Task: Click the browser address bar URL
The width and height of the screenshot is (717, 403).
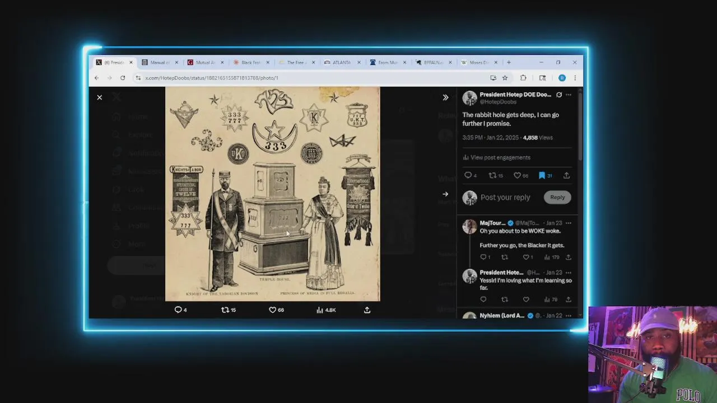Action: coord(212,78)
